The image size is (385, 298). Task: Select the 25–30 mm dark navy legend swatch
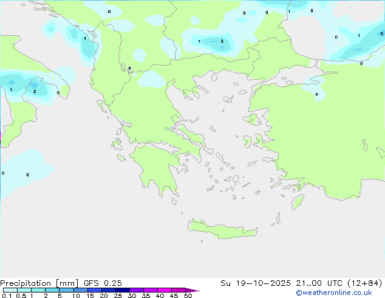(x=123, y=290)
